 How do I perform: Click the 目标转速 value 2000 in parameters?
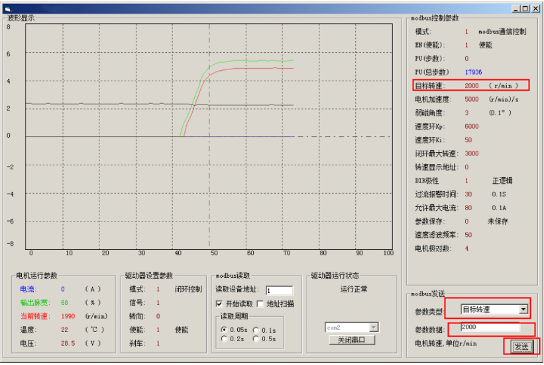tap(472, 86)
